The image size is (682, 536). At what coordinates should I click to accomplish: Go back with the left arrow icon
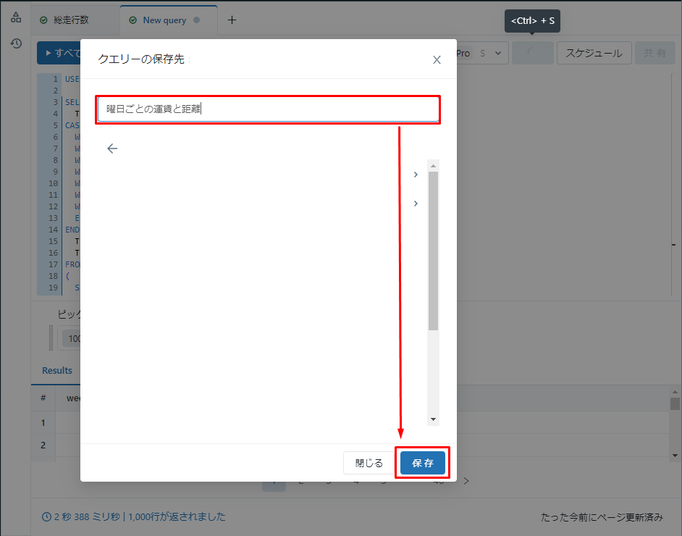[112, 148]
